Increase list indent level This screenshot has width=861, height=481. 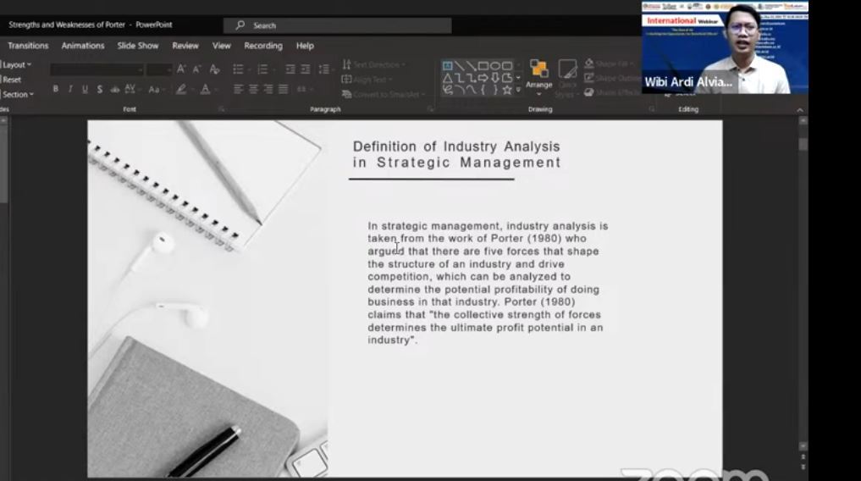tap(306, 69)
